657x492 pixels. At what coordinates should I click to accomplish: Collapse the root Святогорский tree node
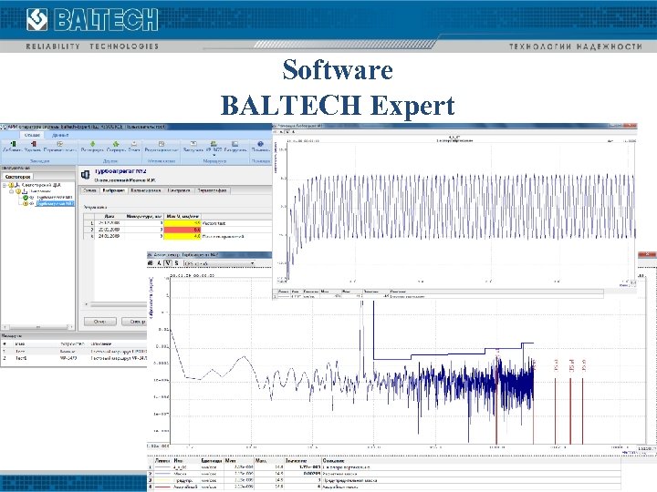click(5, 185)
